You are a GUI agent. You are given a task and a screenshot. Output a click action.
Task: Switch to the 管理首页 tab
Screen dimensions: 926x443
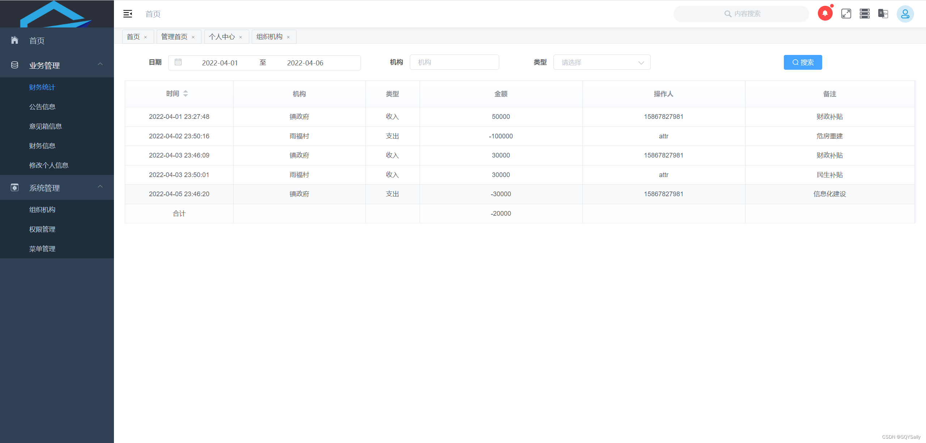pos(174,36)
